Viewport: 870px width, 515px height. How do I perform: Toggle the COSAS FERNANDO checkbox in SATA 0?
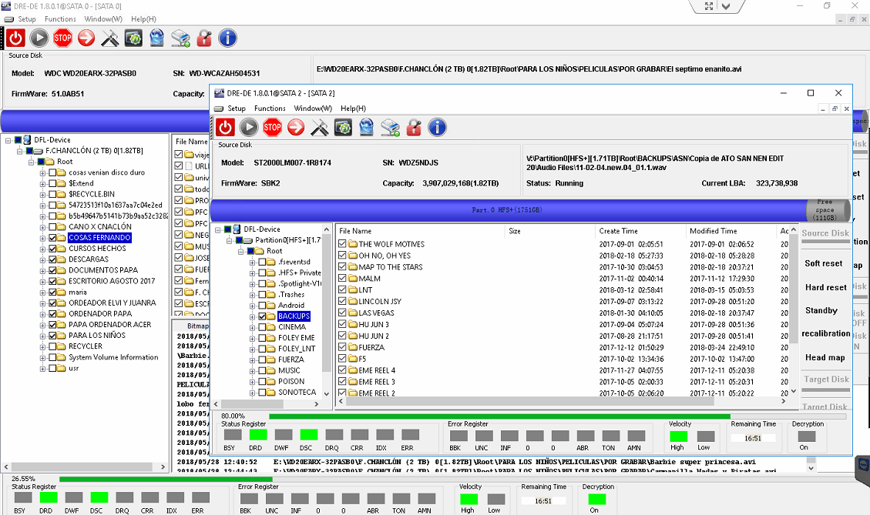tap(52, 238)
